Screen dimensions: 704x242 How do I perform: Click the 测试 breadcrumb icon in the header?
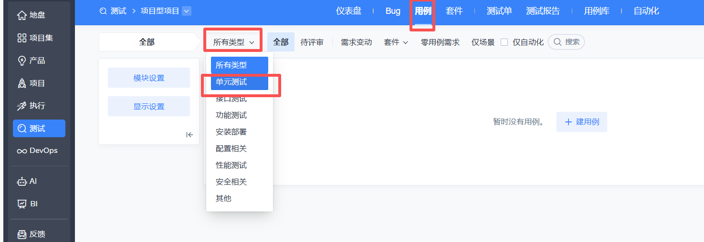coord(103,11)
